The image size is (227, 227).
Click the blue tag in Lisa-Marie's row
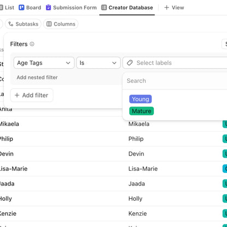coord(225,169)
